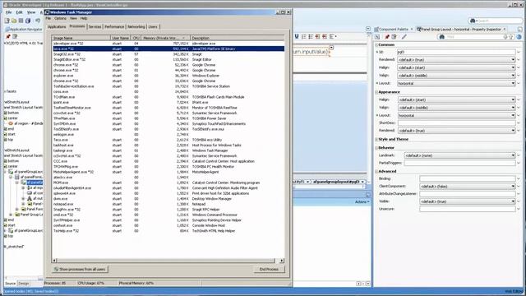Click the PartialTriggers input field
The image size is (526, 296).
[459, 163]
